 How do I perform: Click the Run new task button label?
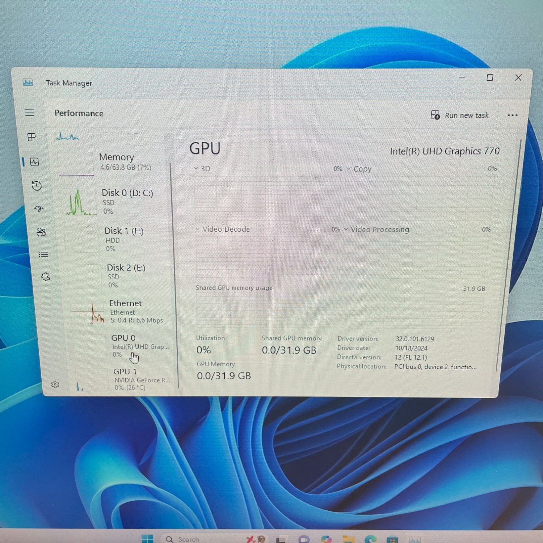[x=467, y=115]
